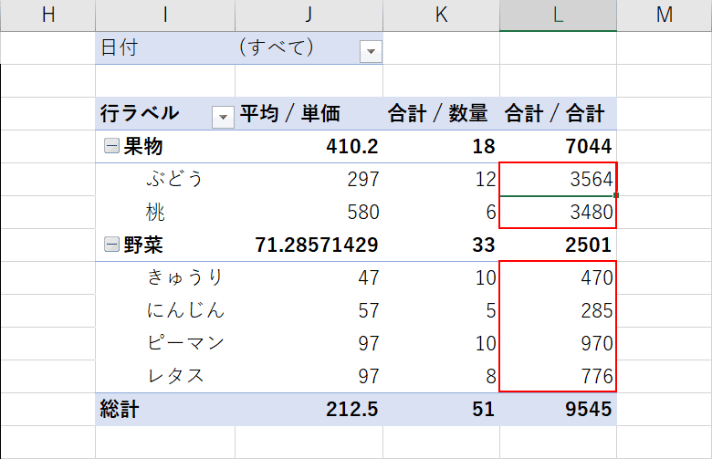Click the 212.5 grand average cell
Viewport: 712px width, 459px height.
pos(309,409)
